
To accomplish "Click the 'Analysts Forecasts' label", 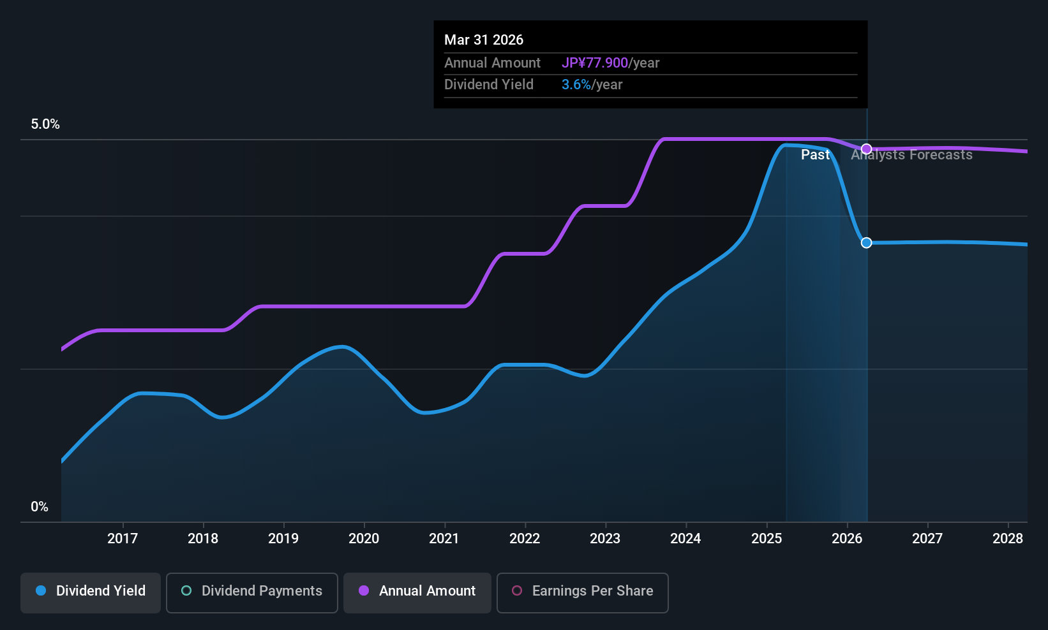I will pos(911,155).
